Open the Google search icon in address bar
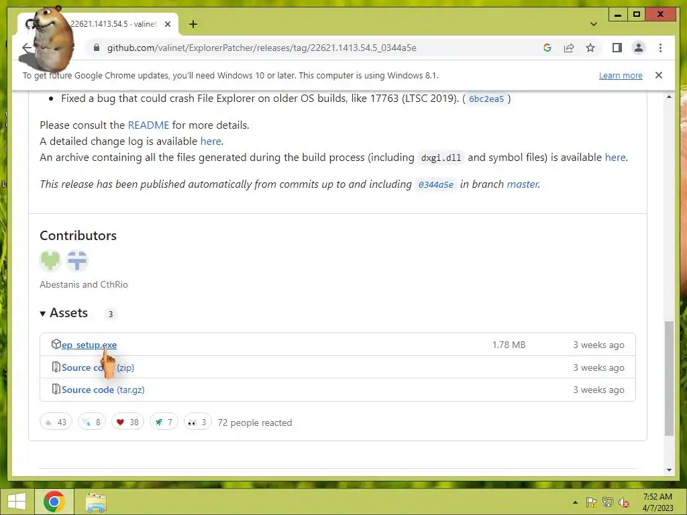The image size is (687, 515). coord(547,48)
